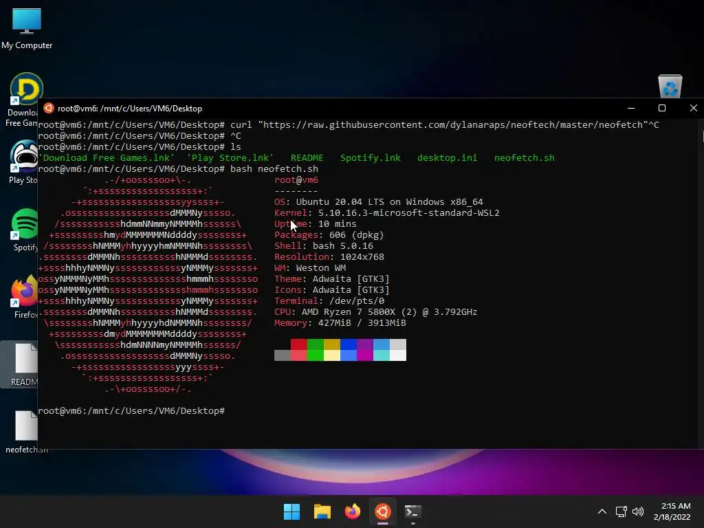The image size is (704, 528).
Task: Click the 'Packages: 606 (dpkg)' line
Action: [329, 235]
